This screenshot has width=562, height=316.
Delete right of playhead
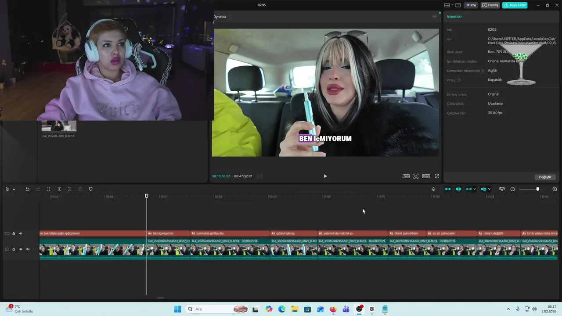click(69, 189)
